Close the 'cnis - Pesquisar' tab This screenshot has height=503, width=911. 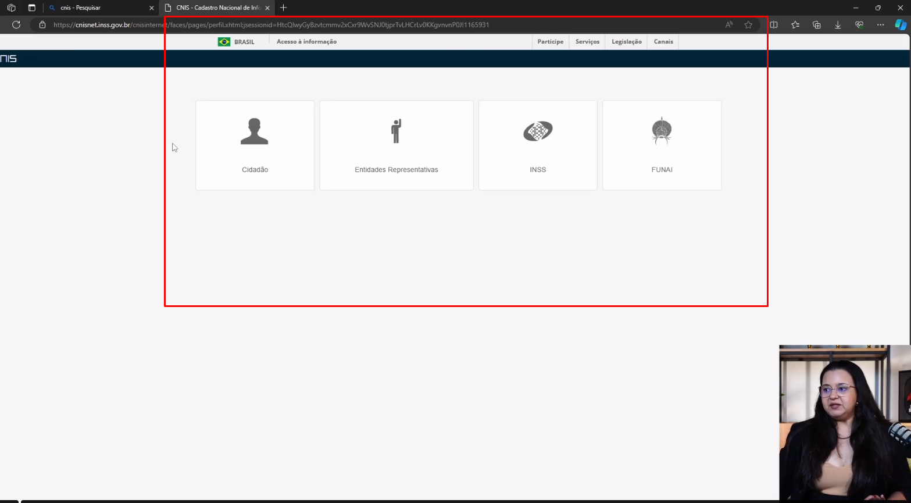pos(152,8)
